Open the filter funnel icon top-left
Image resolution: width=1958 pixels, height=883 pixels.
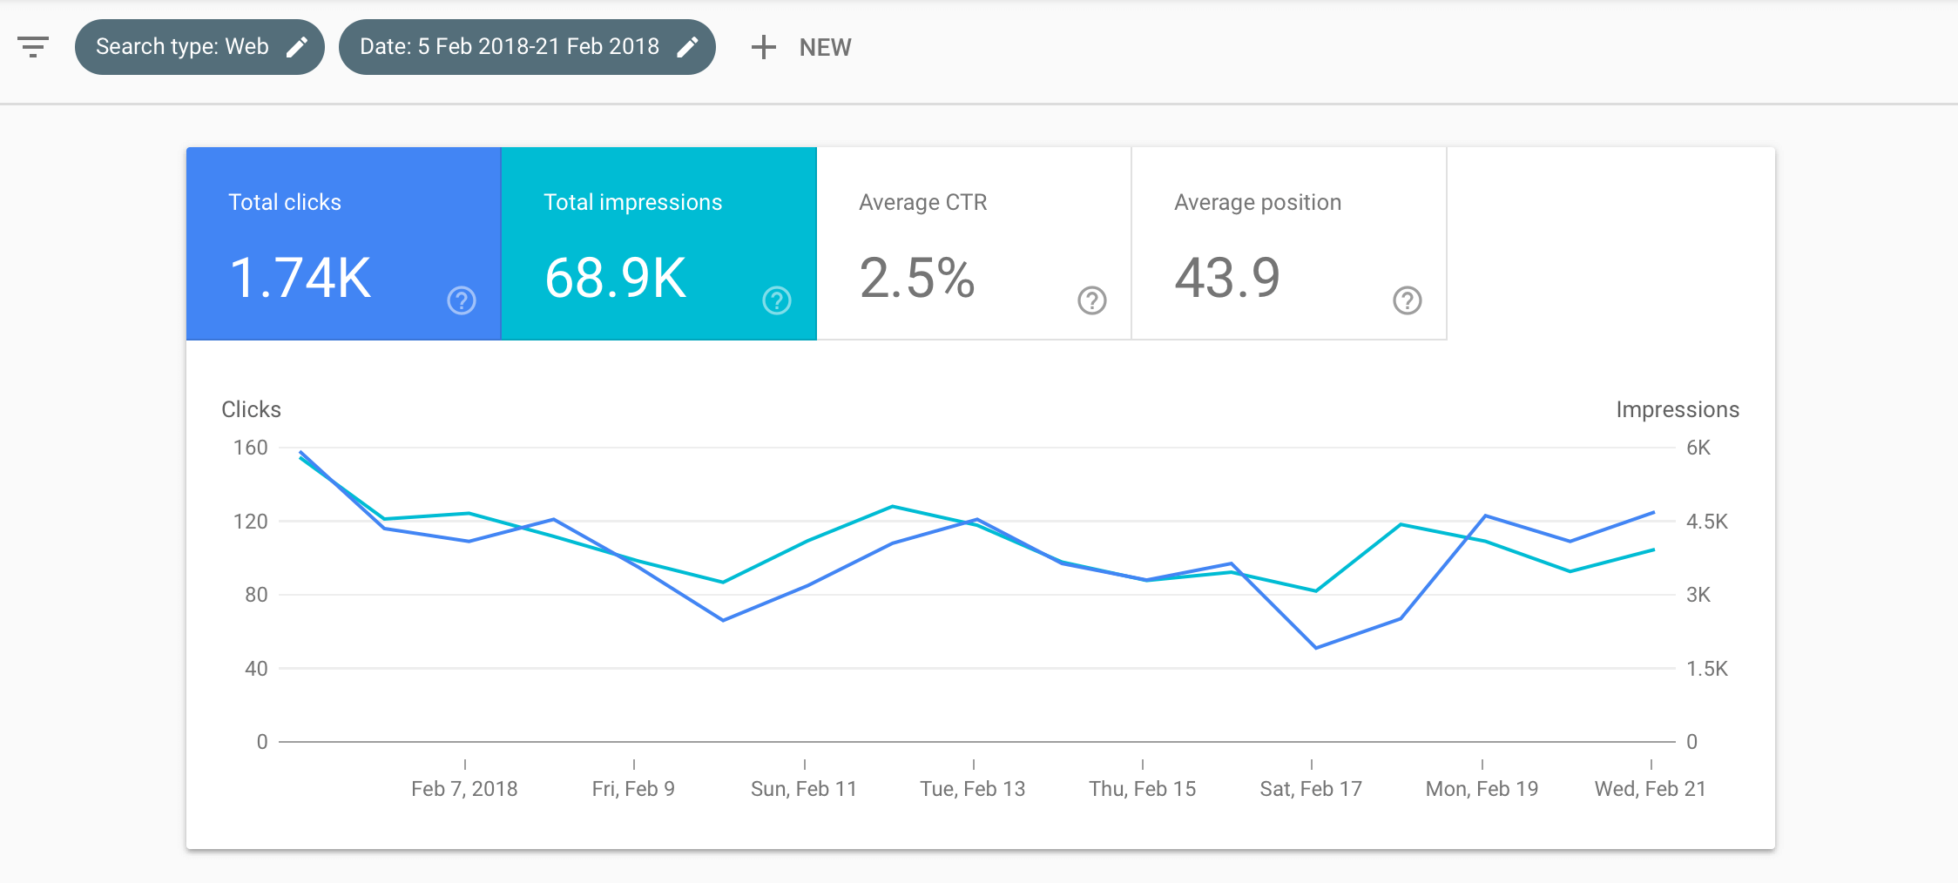32,47
